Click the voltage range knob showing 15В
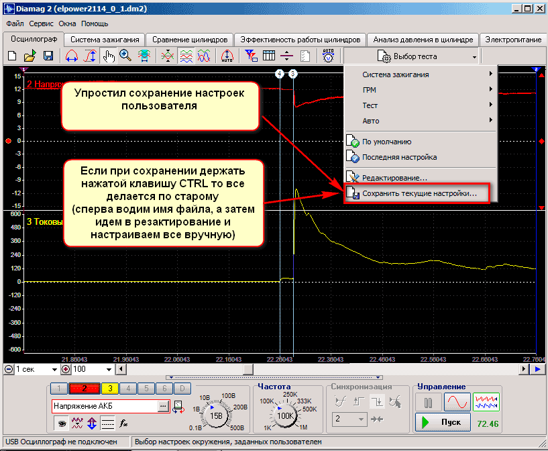This screenshot has width=548, height=451. tap(216, 415)
